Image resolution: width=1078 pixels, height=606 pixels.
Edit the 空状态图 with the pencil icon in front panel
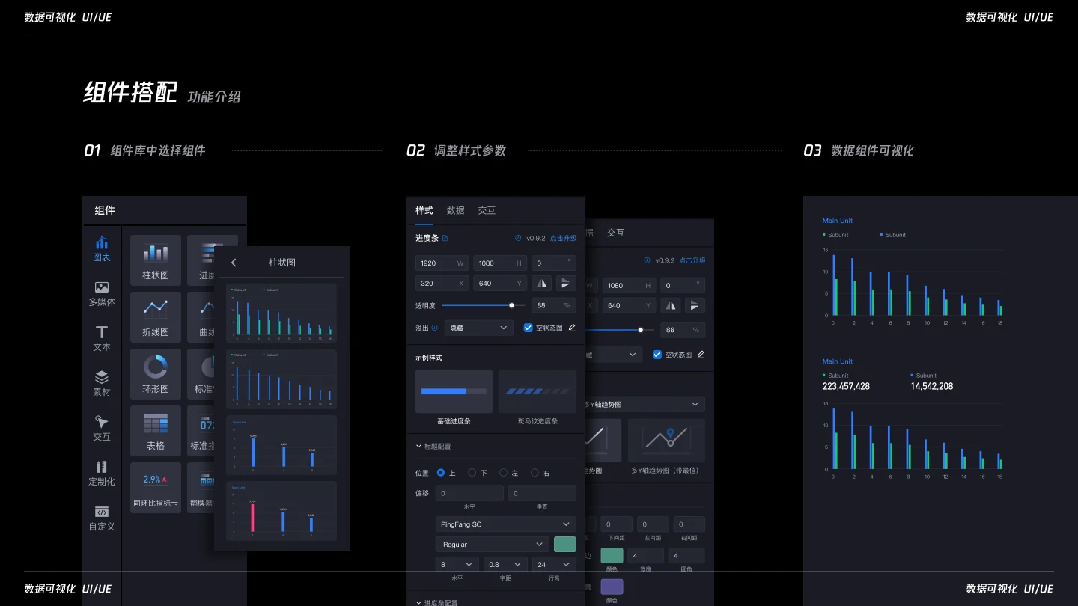click(572, 328)
